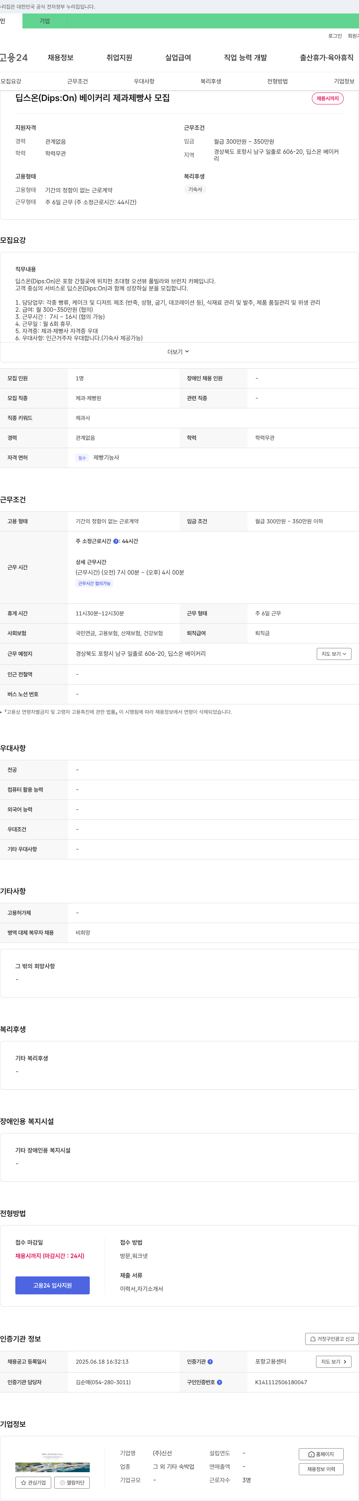Viewport: 359px width, 1501px height.
Task: Jump to the 근무조건 section tab
Action: tap(77, 82)
